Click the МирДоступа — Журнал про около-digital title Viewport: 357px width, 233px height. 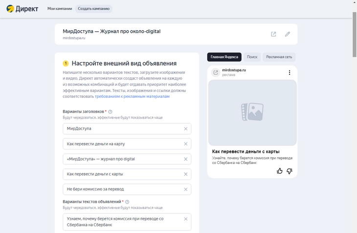(x=112, y=31)
